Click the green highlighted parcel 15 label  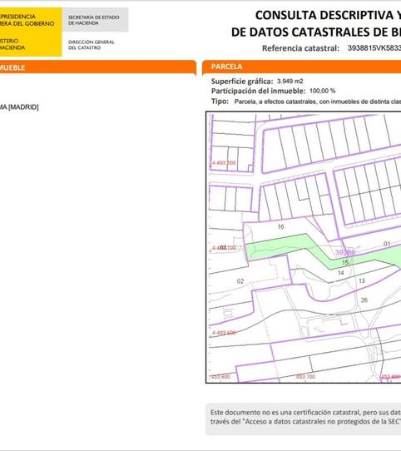click(x=345, y=262)
